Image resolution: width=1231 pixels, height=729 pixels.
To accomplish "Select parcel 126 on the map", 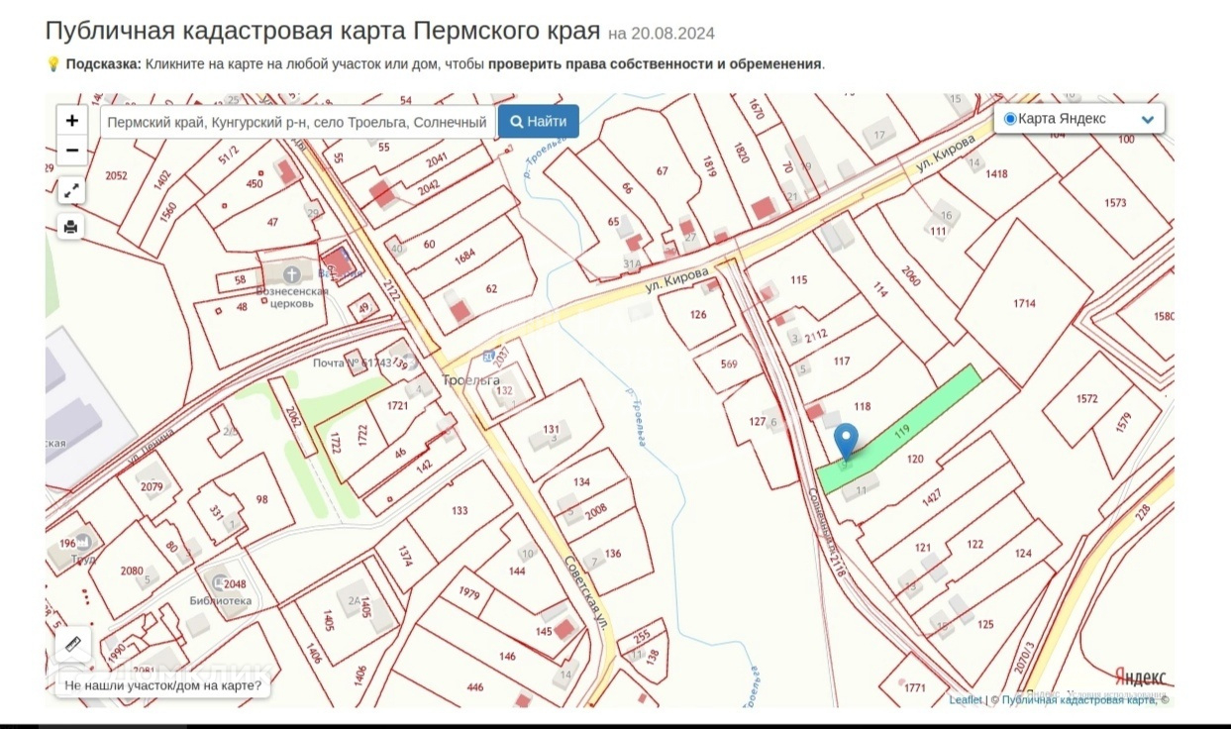I will tap(698, 315).
